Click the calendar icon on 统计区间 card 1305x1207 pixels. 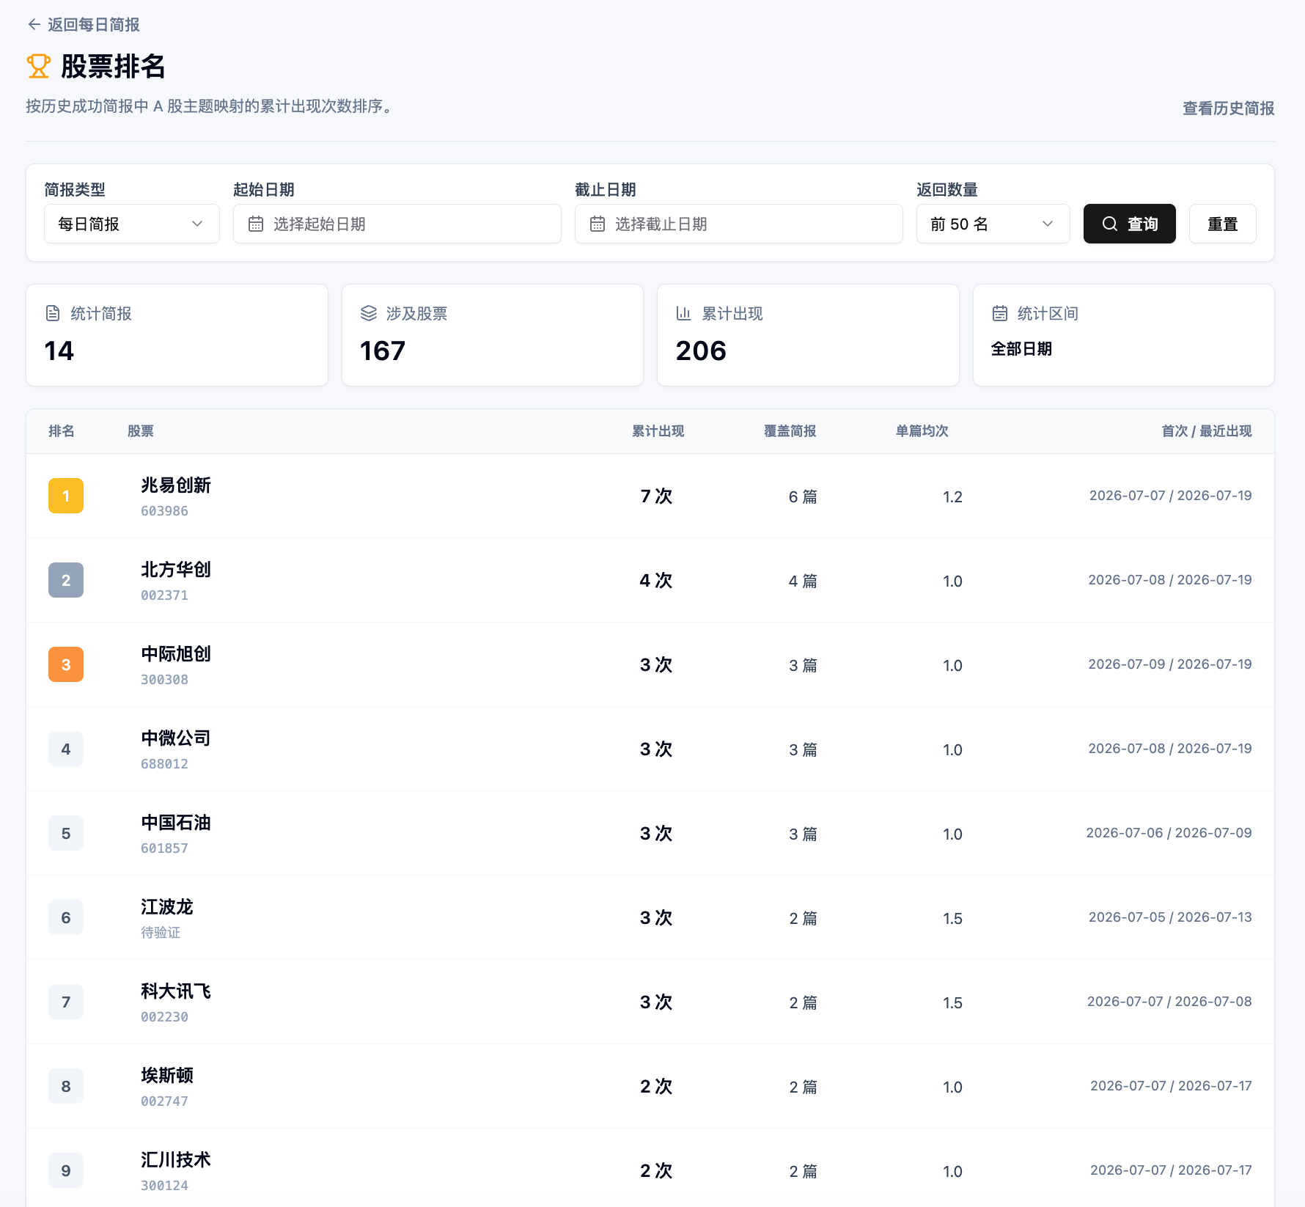click(x=1000, y=313)
